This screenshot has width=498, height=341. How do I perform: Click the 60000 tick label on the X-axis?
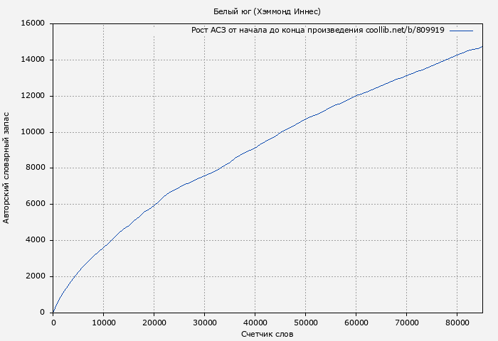(x=356, y=322)
